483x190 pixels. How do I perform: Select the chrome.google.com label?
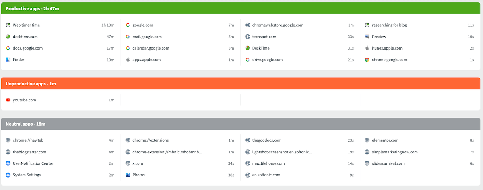click(x=389, y=60)
